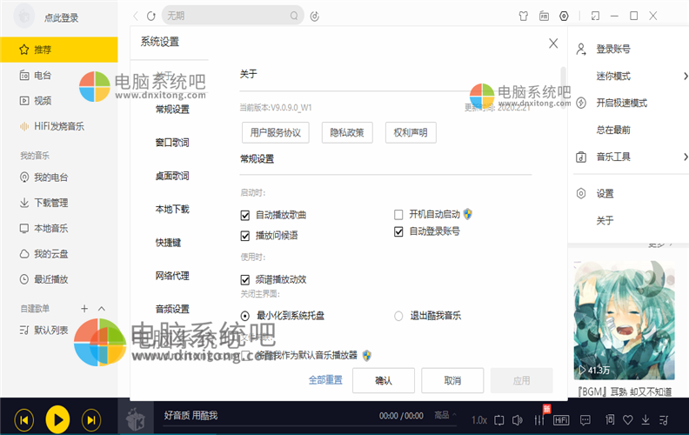The height and width of the screenshot is (435, 689).
Task: Select 退出酷我音乐 radio button
Action: pos(398,316)
